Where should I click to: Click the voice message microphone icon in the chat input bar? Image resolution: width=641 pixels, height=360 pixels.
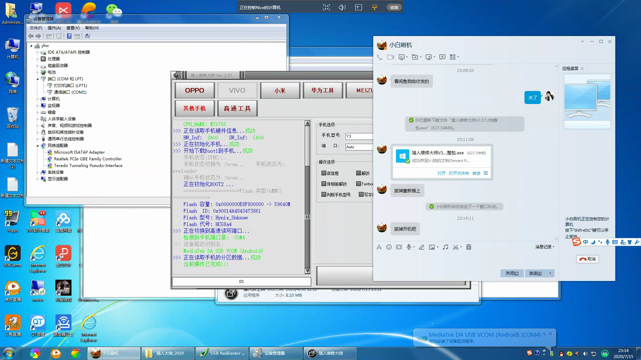[409, 247]
